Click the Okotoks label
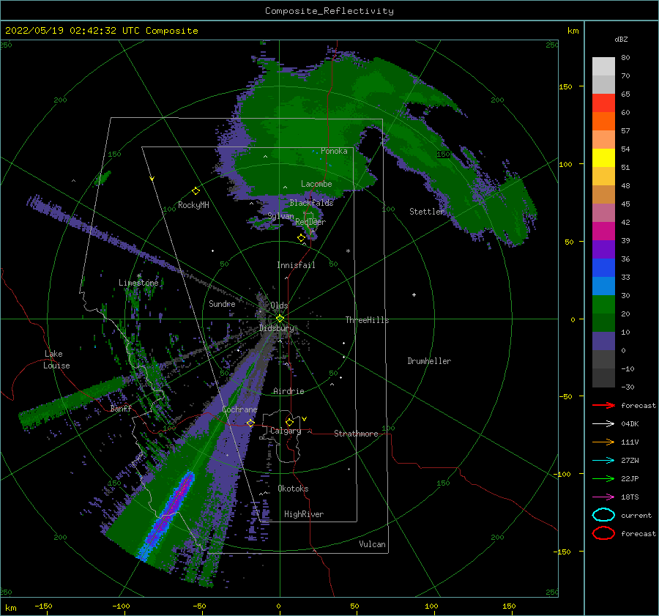 coord(293,489)
